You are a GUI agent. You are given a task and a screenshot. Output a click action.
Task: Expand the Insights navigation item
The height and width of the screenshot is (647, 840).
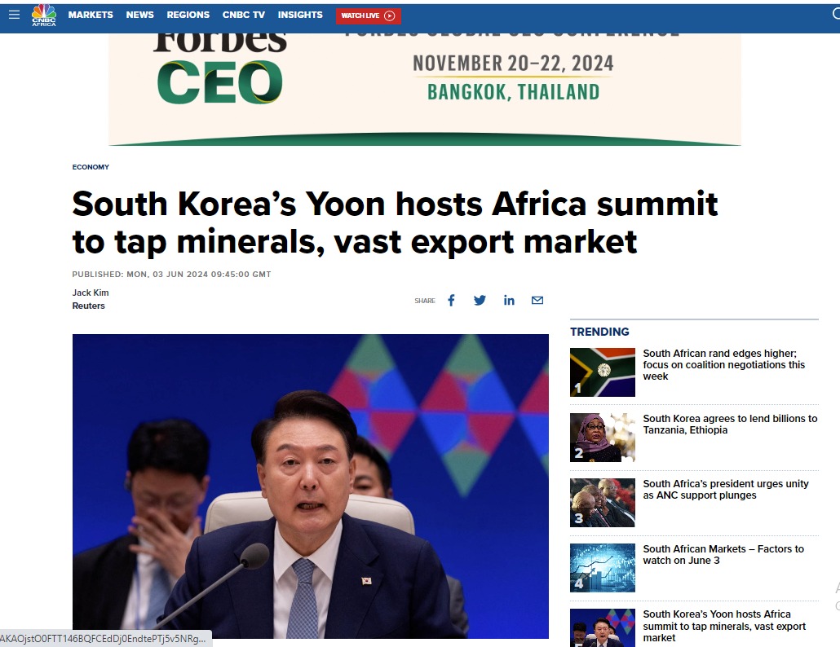(300, 15)
